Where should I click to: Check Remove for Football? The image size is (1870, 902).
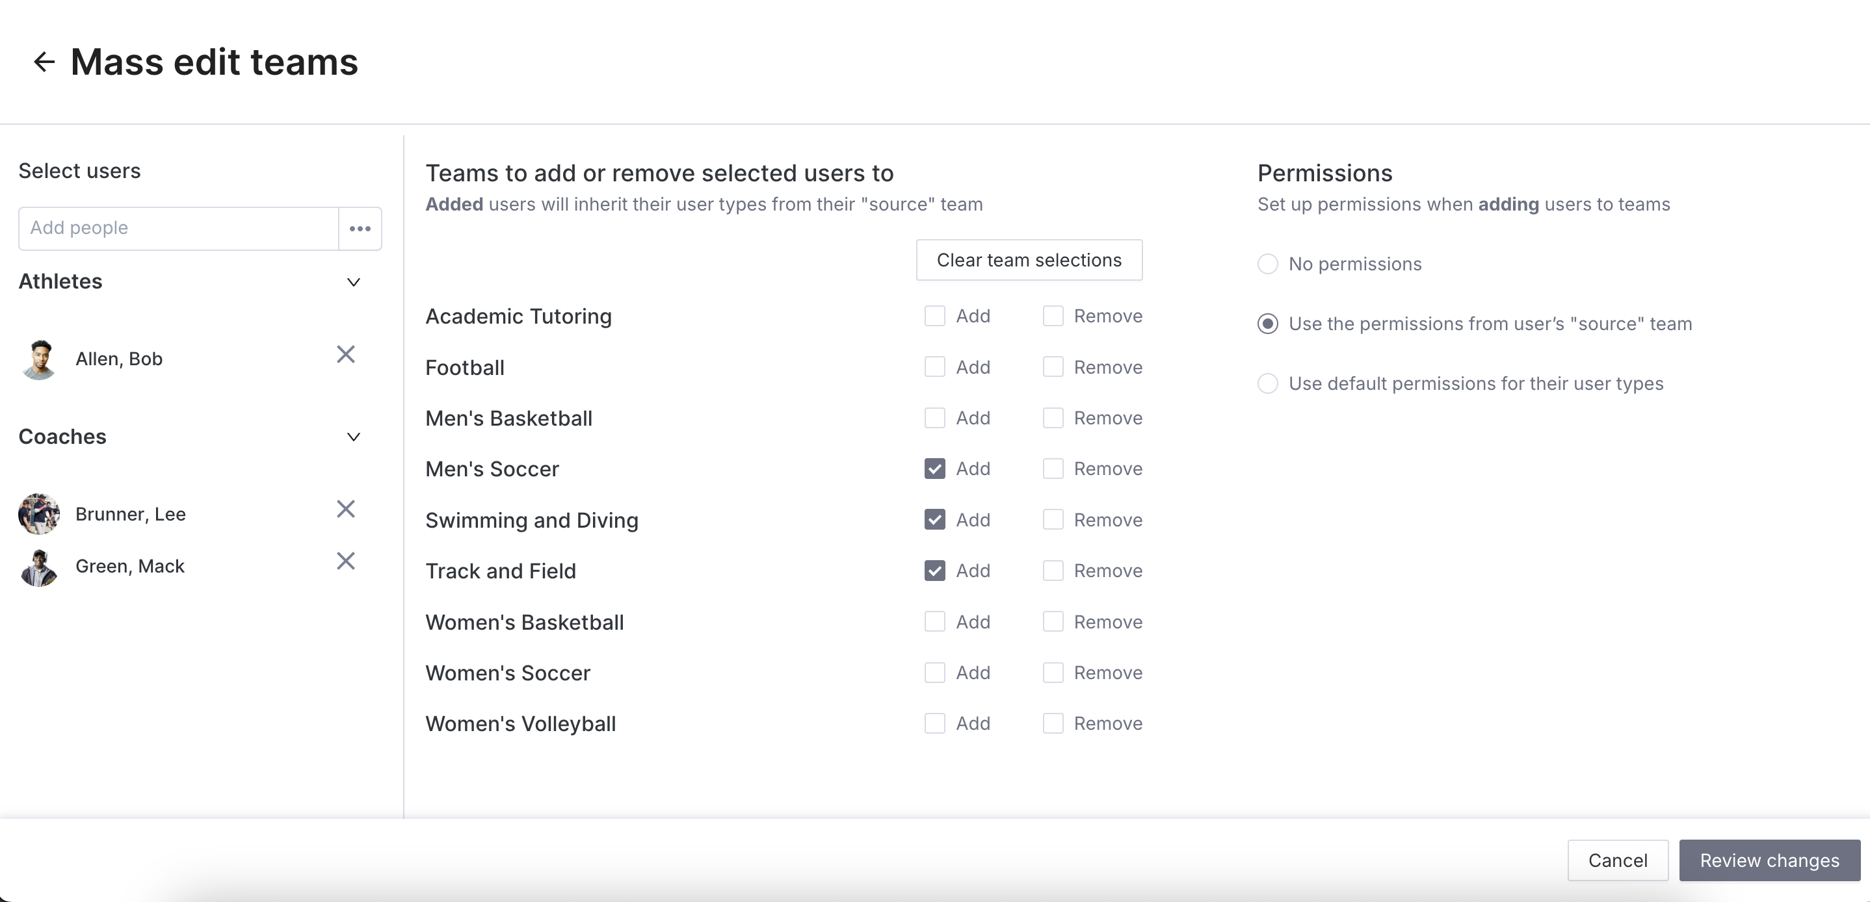pyautogui.click(x=1053, y=367)
